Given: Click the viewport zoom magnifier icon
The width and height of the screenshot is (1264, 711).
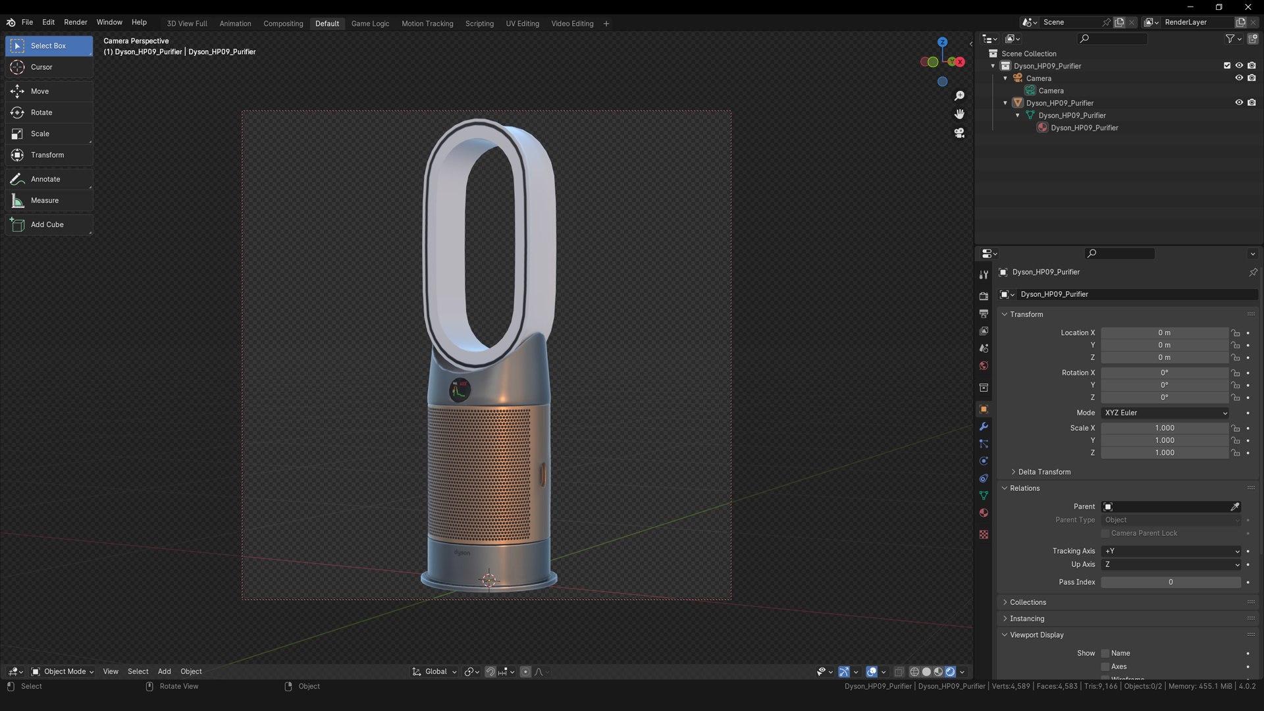Looking at the screenshot, I should 959,96.
